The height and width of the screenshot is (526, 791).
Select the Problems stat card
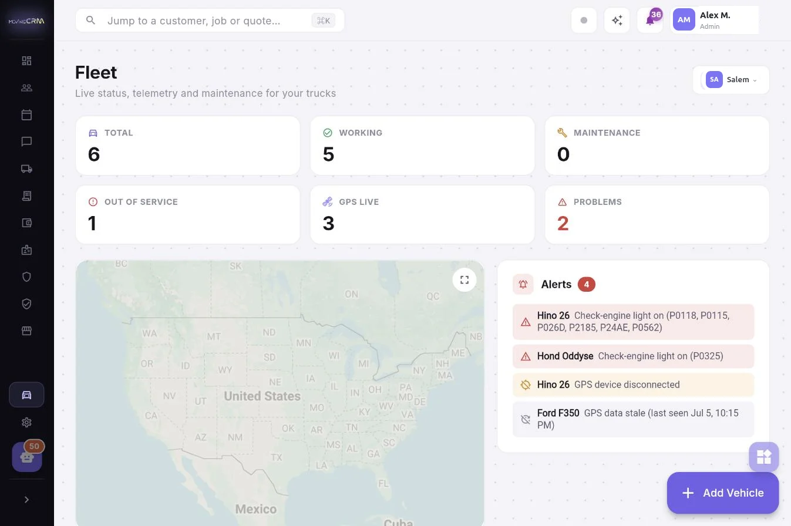click(x=657, y=215)
